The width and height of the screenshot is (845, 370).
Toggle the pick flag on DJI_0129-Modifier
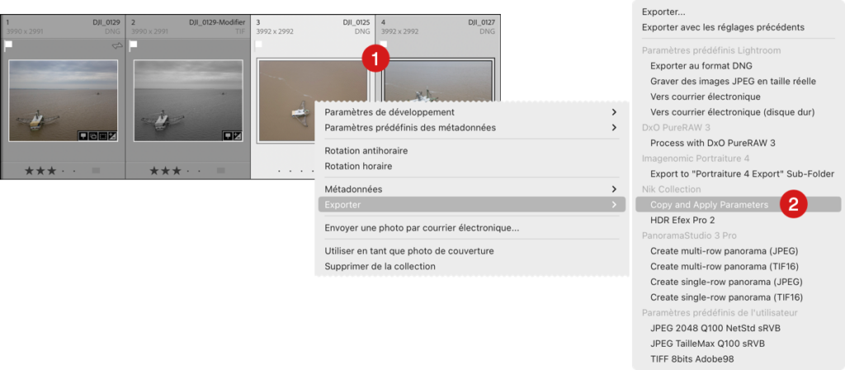tap(133, 45)
